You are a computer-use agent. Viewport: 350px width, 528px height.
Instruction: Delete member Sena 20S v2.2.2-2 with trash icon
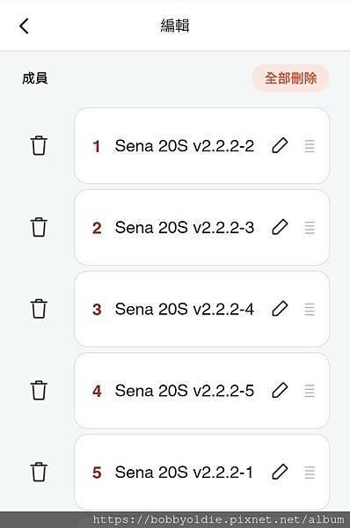point(39,145)
